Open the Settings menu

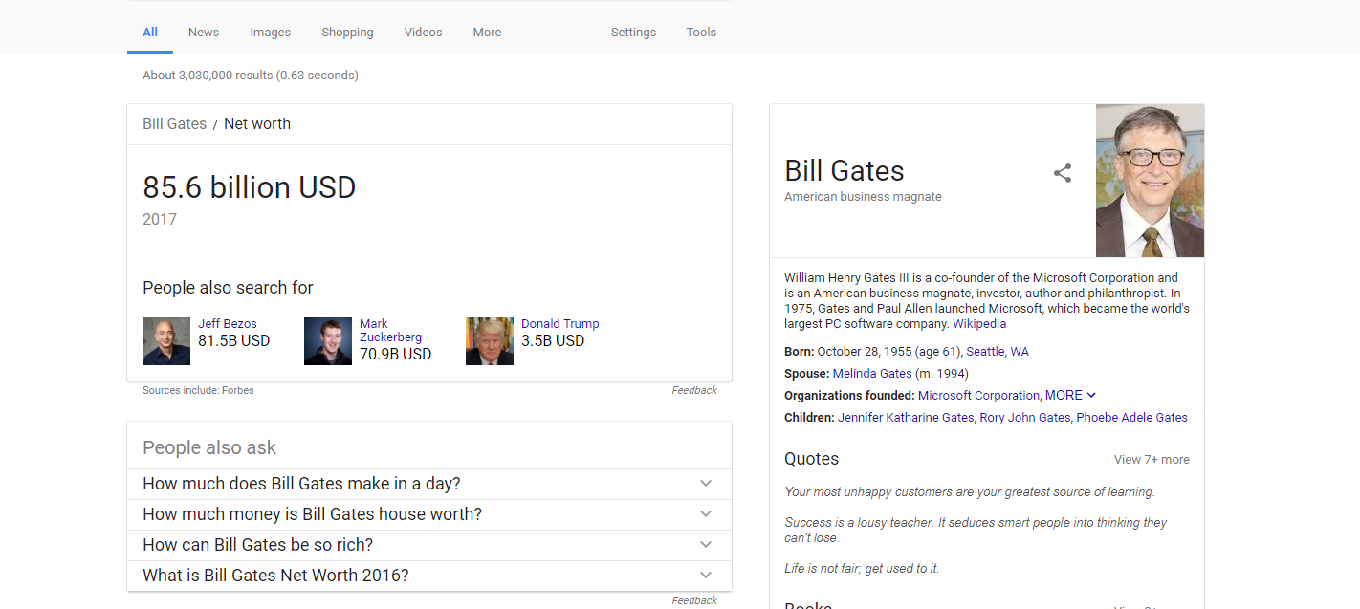pos(633,33)
